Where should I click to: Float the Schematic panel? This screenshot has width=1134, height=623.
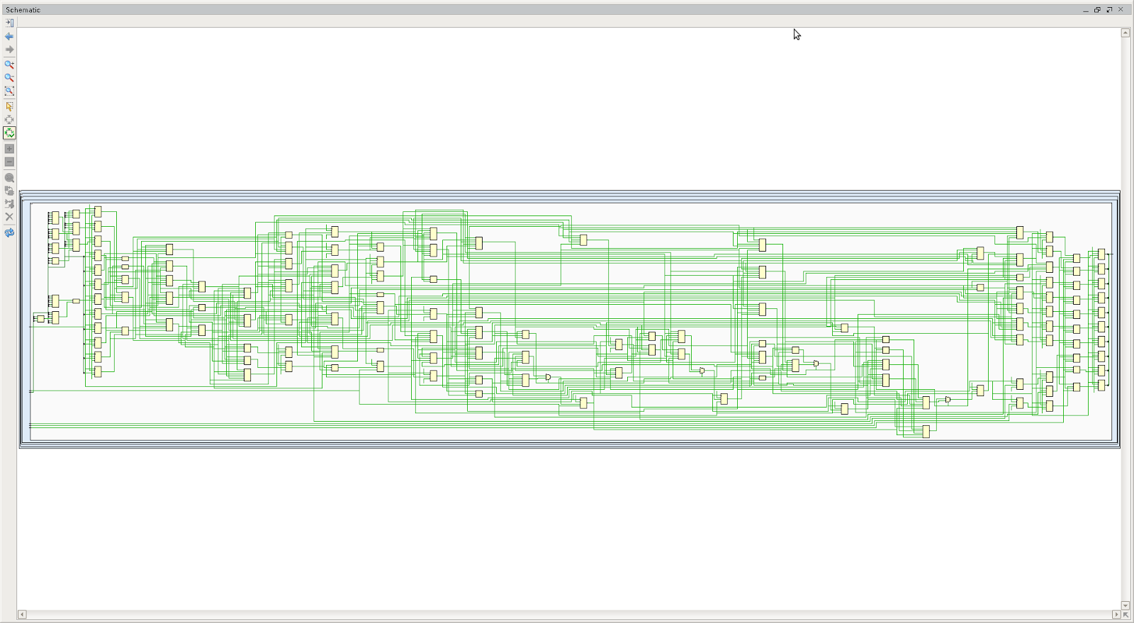pos(1097,10)
